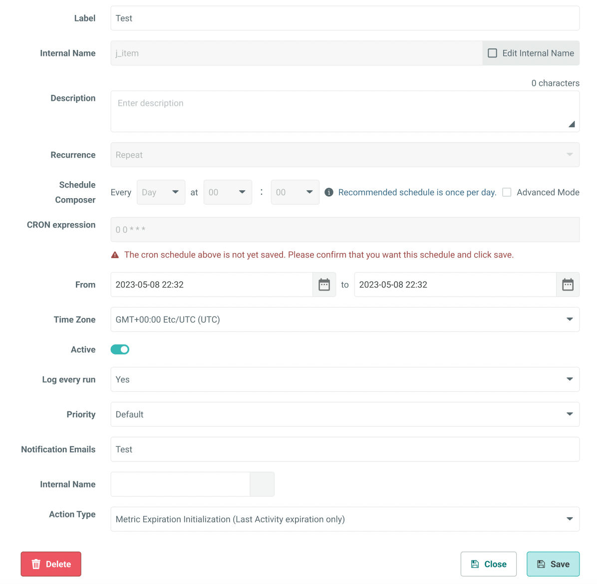Expand the Log every run dropdown
The image size is (597, 584).
point(344,379)
